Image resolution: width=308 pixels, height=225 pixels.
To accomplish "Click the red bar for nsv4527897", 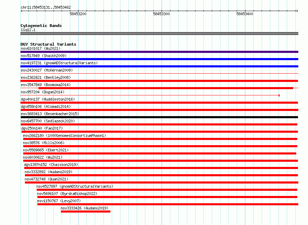I will (167, 190).
